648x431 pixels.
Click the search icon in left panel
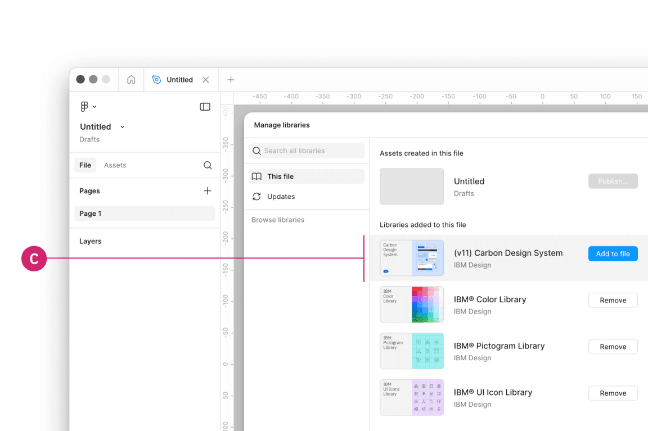(x=208, y=165)
